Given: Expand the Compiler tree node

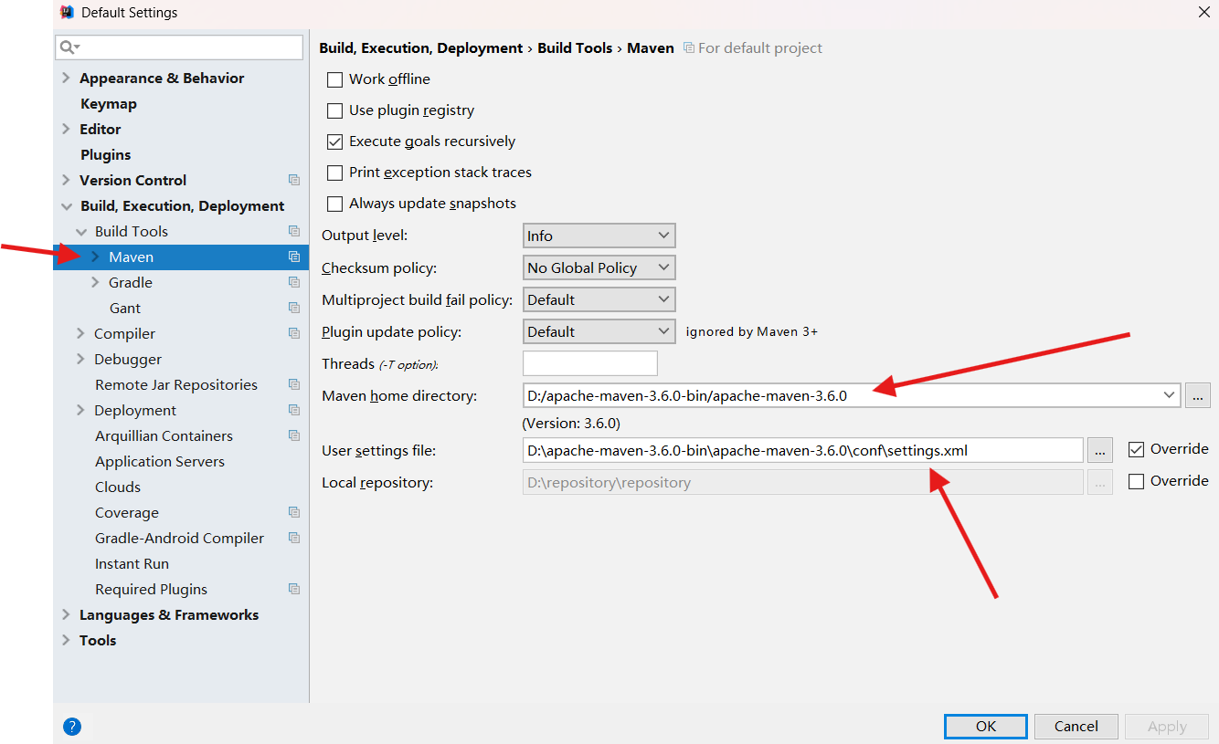Looking at the screenshot, I should coord(80,334).
